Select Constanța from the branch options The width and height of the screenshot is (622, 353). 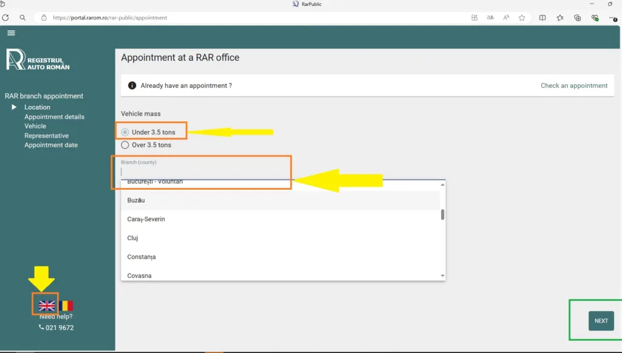142,257
